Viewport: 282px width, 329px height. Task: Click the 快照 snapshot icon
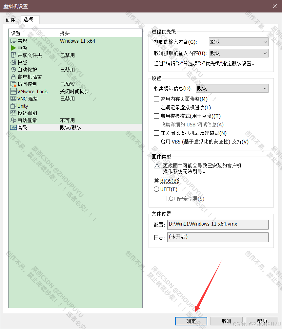point(13,62)
